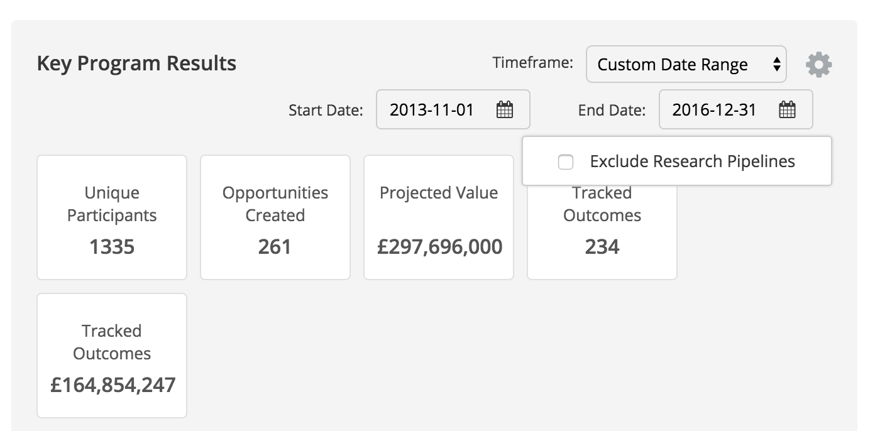Open the Start Date calendar icon

point(505,110)
